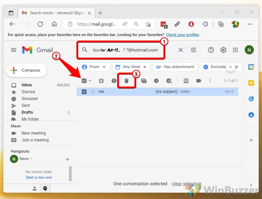Click the 'clear selection' link
This screenshot has height=199, width=262.
tap(186, 183)
